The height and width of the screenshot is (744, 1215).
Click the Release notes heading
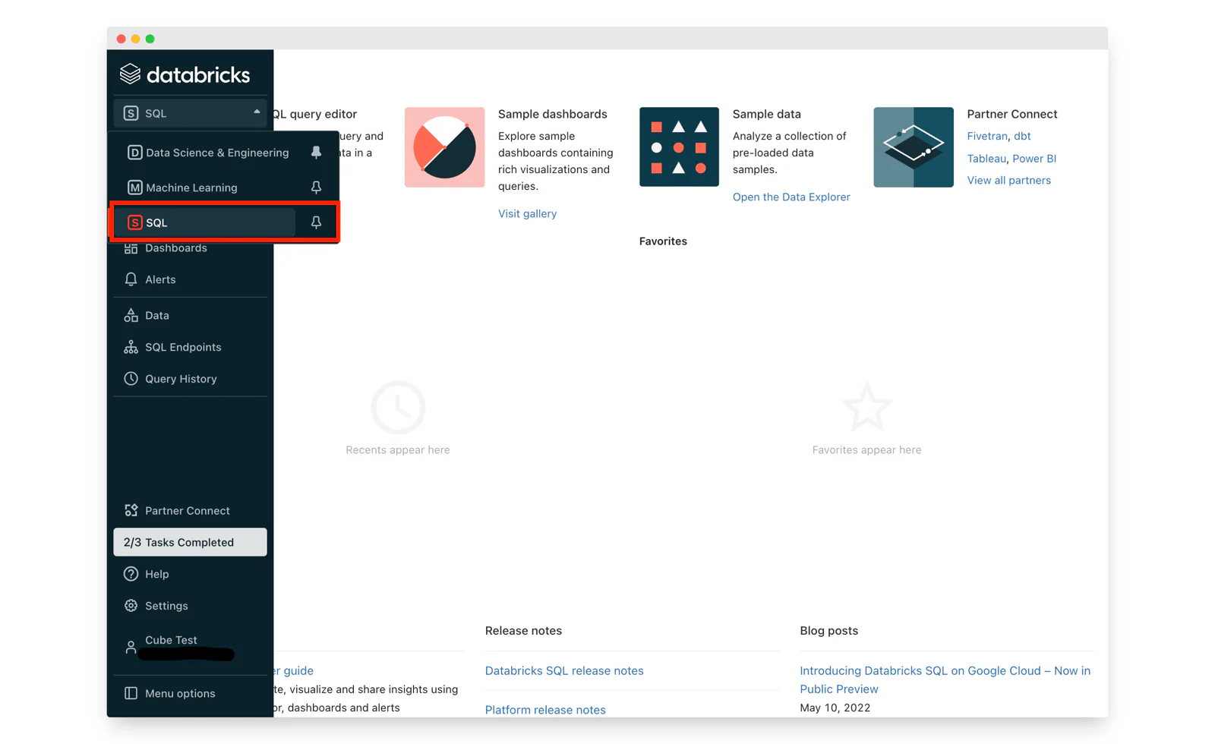523,631
